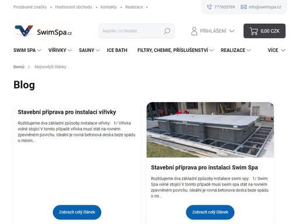Expand the SWIM SPA menu chevron

click(x=39, y=50)
